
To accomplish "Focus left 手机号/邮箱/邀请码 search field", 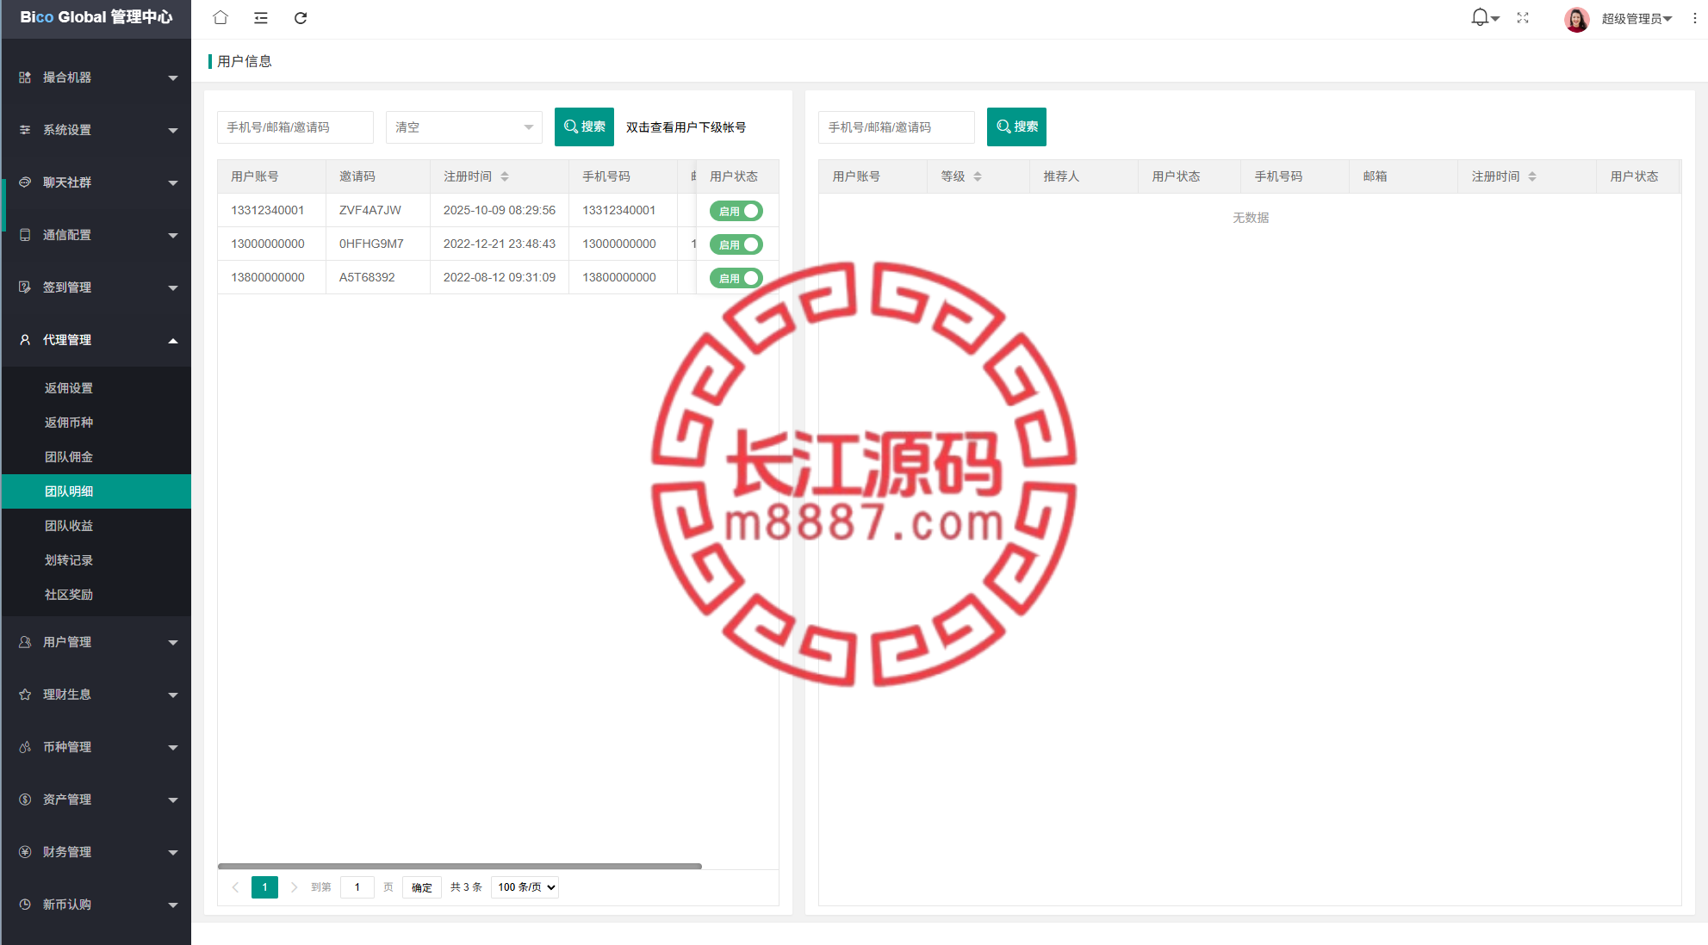I will [295, 127].
